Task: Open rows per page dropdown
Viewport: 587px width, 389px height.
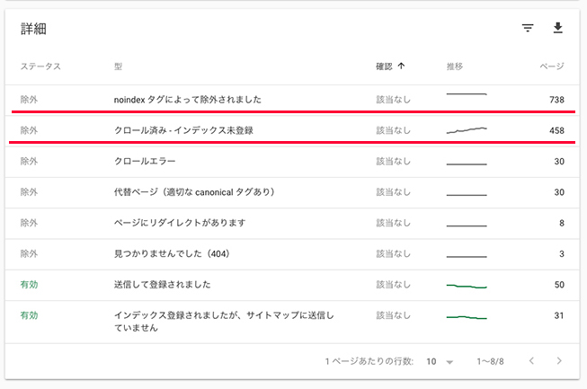Action: point(440,361)
